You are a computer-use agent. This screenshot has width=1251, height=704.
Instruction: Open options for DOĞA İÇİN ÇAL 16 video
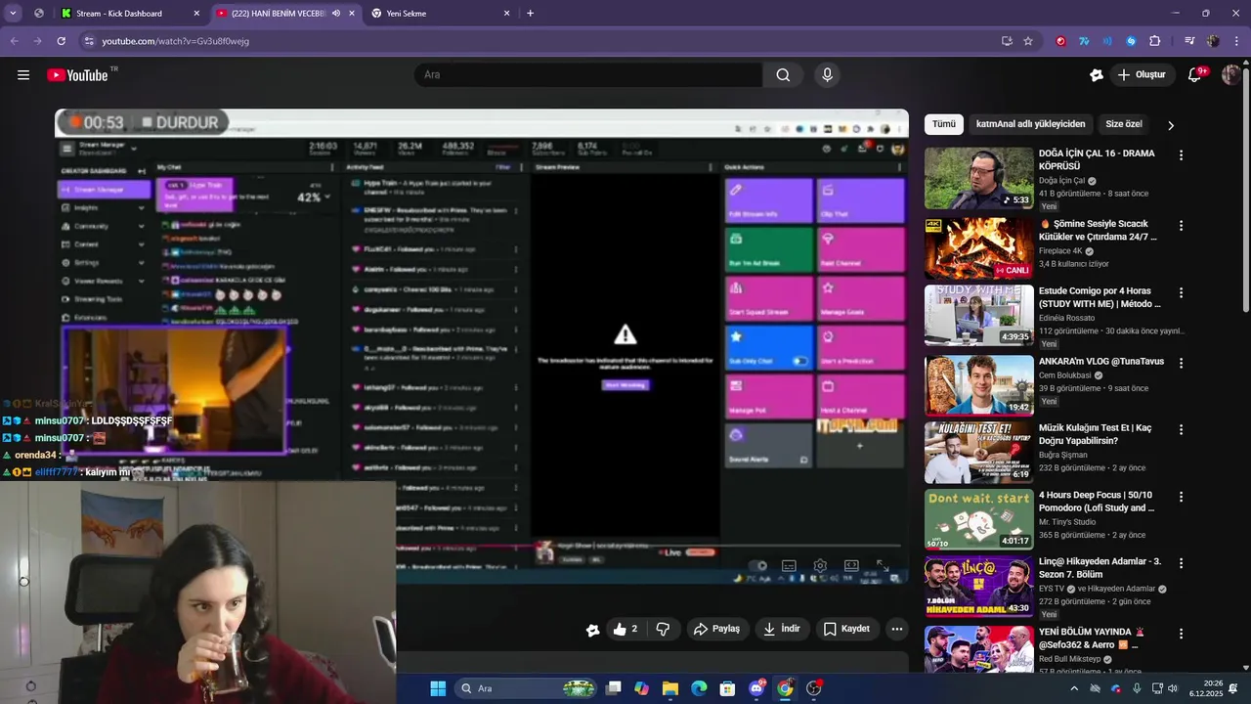[1181, 154]
